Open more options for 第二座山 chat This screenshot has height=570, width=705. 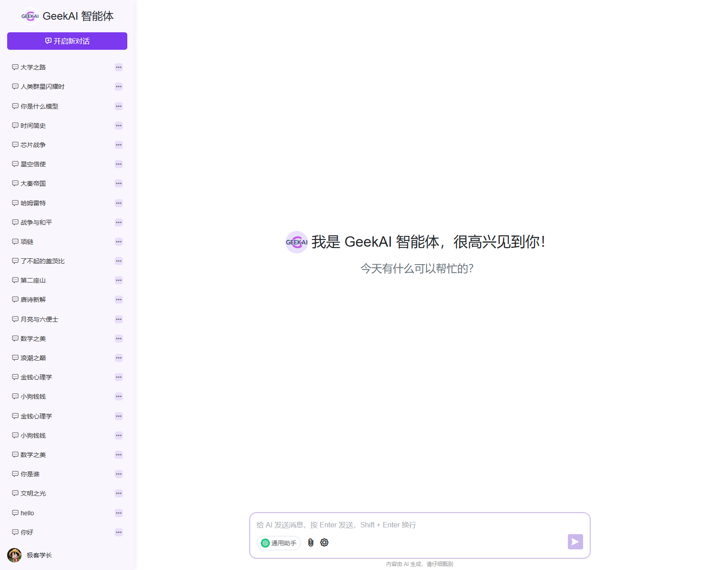pos(119,280)
